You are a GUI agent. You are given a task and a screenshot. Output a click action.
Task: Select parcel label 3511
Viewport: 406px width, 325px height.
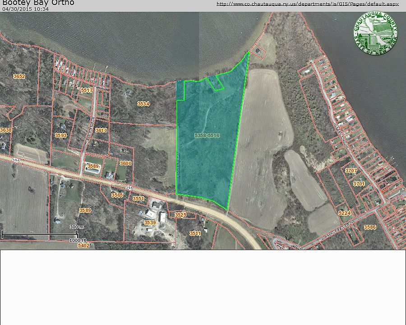[195, 233]
